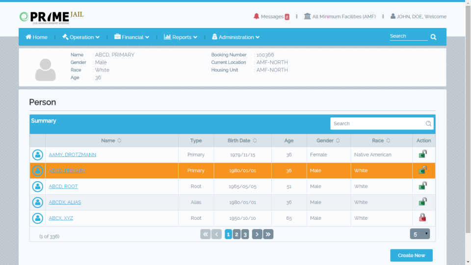Open ABCX, XYZ record link
The width and height of the screenshot is (471, 265).
click(61, 218)
